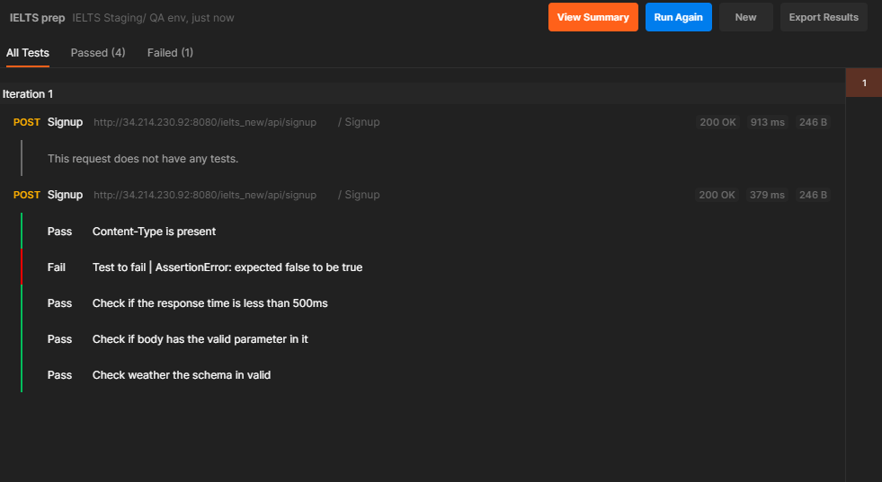Select the 'Content-Type is present' test result

[x=154, y=232]
